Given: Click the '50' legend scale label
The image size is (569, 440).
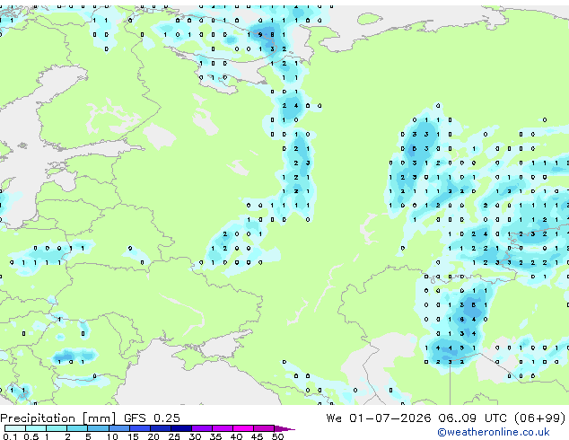Looking at the screenshot, I should pos(278,436).
